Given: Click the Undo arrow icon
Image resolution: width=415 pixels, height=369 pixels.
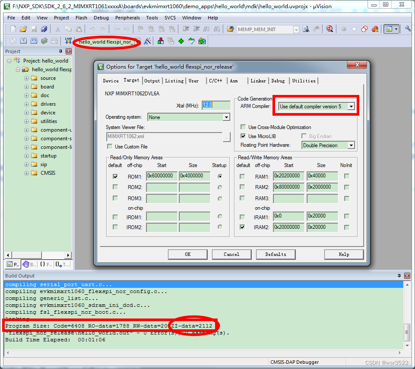Looking at the screenshot, I should 92,29.
